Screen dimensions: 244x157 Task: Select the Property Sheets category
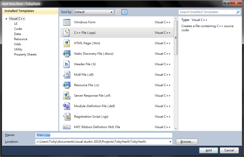point(25,54)
